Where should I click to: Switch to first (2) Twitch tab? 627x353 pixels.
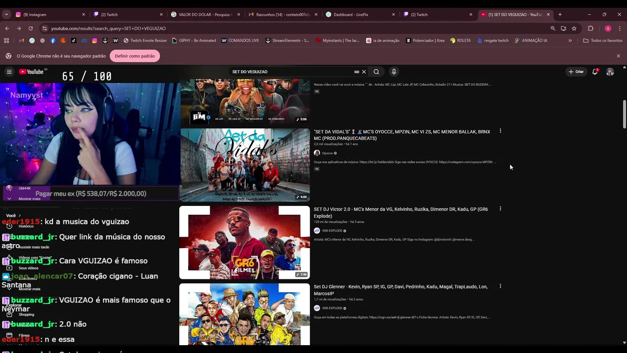coord(128,15)
